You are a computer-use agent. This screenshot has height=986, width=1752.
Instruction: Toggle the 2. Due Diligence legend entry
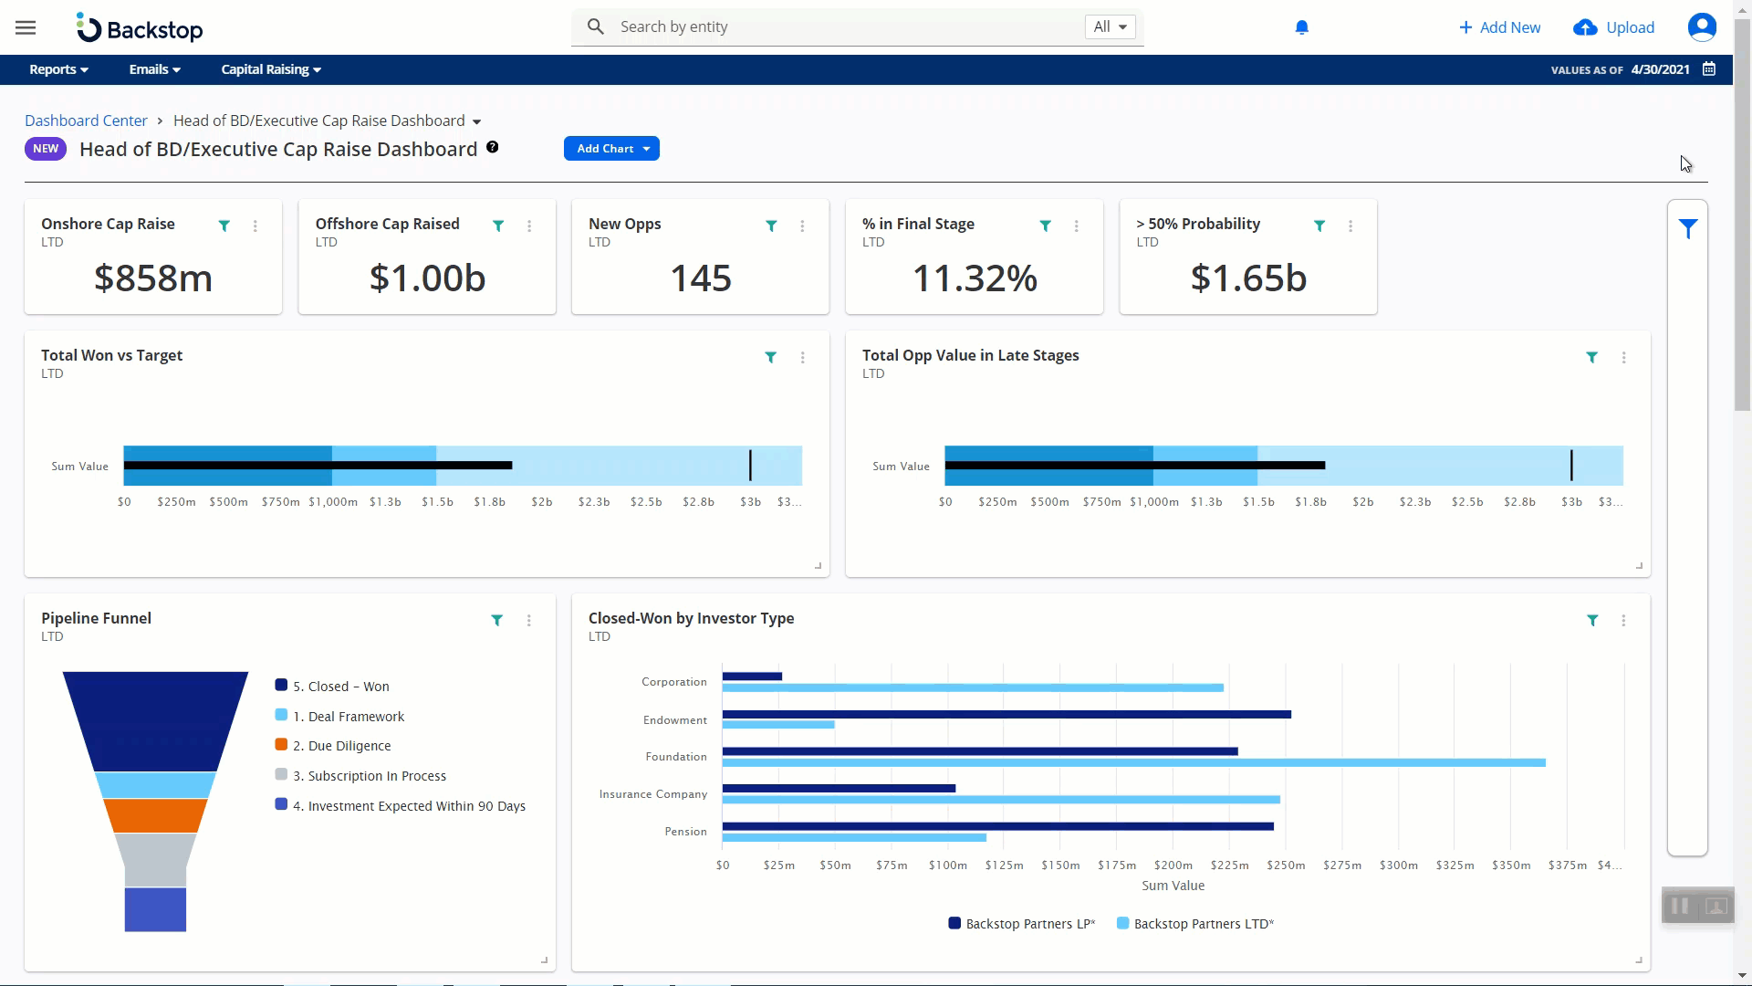pyautogui.click(x=333, y=745)
